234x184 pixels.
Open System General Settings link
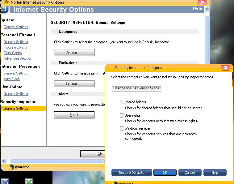[16, 27]
